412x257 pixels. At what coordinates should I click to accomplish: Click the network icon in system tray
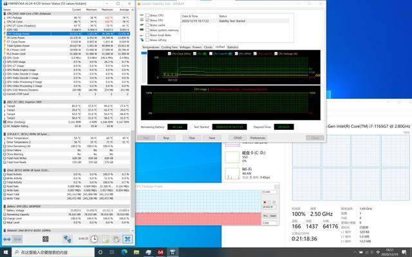[366, 253]
